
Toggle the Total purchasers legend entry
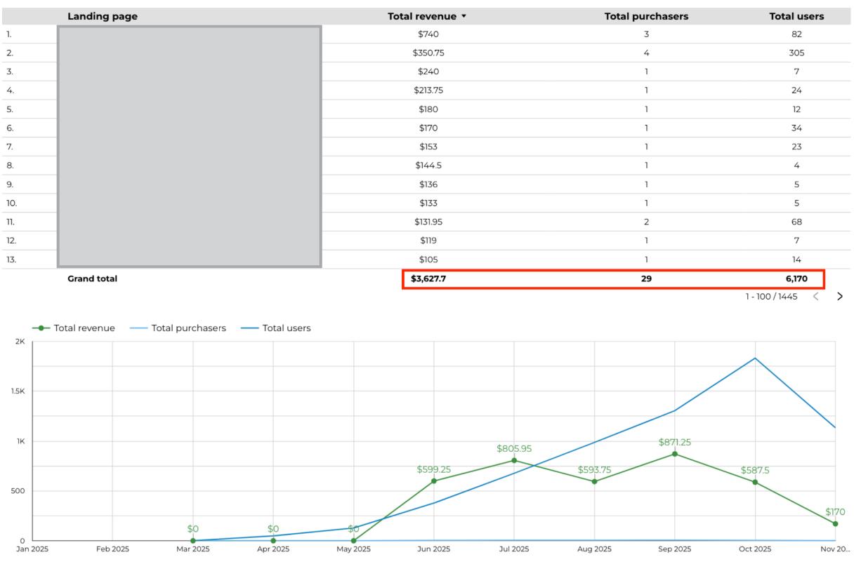pos(180,328)
